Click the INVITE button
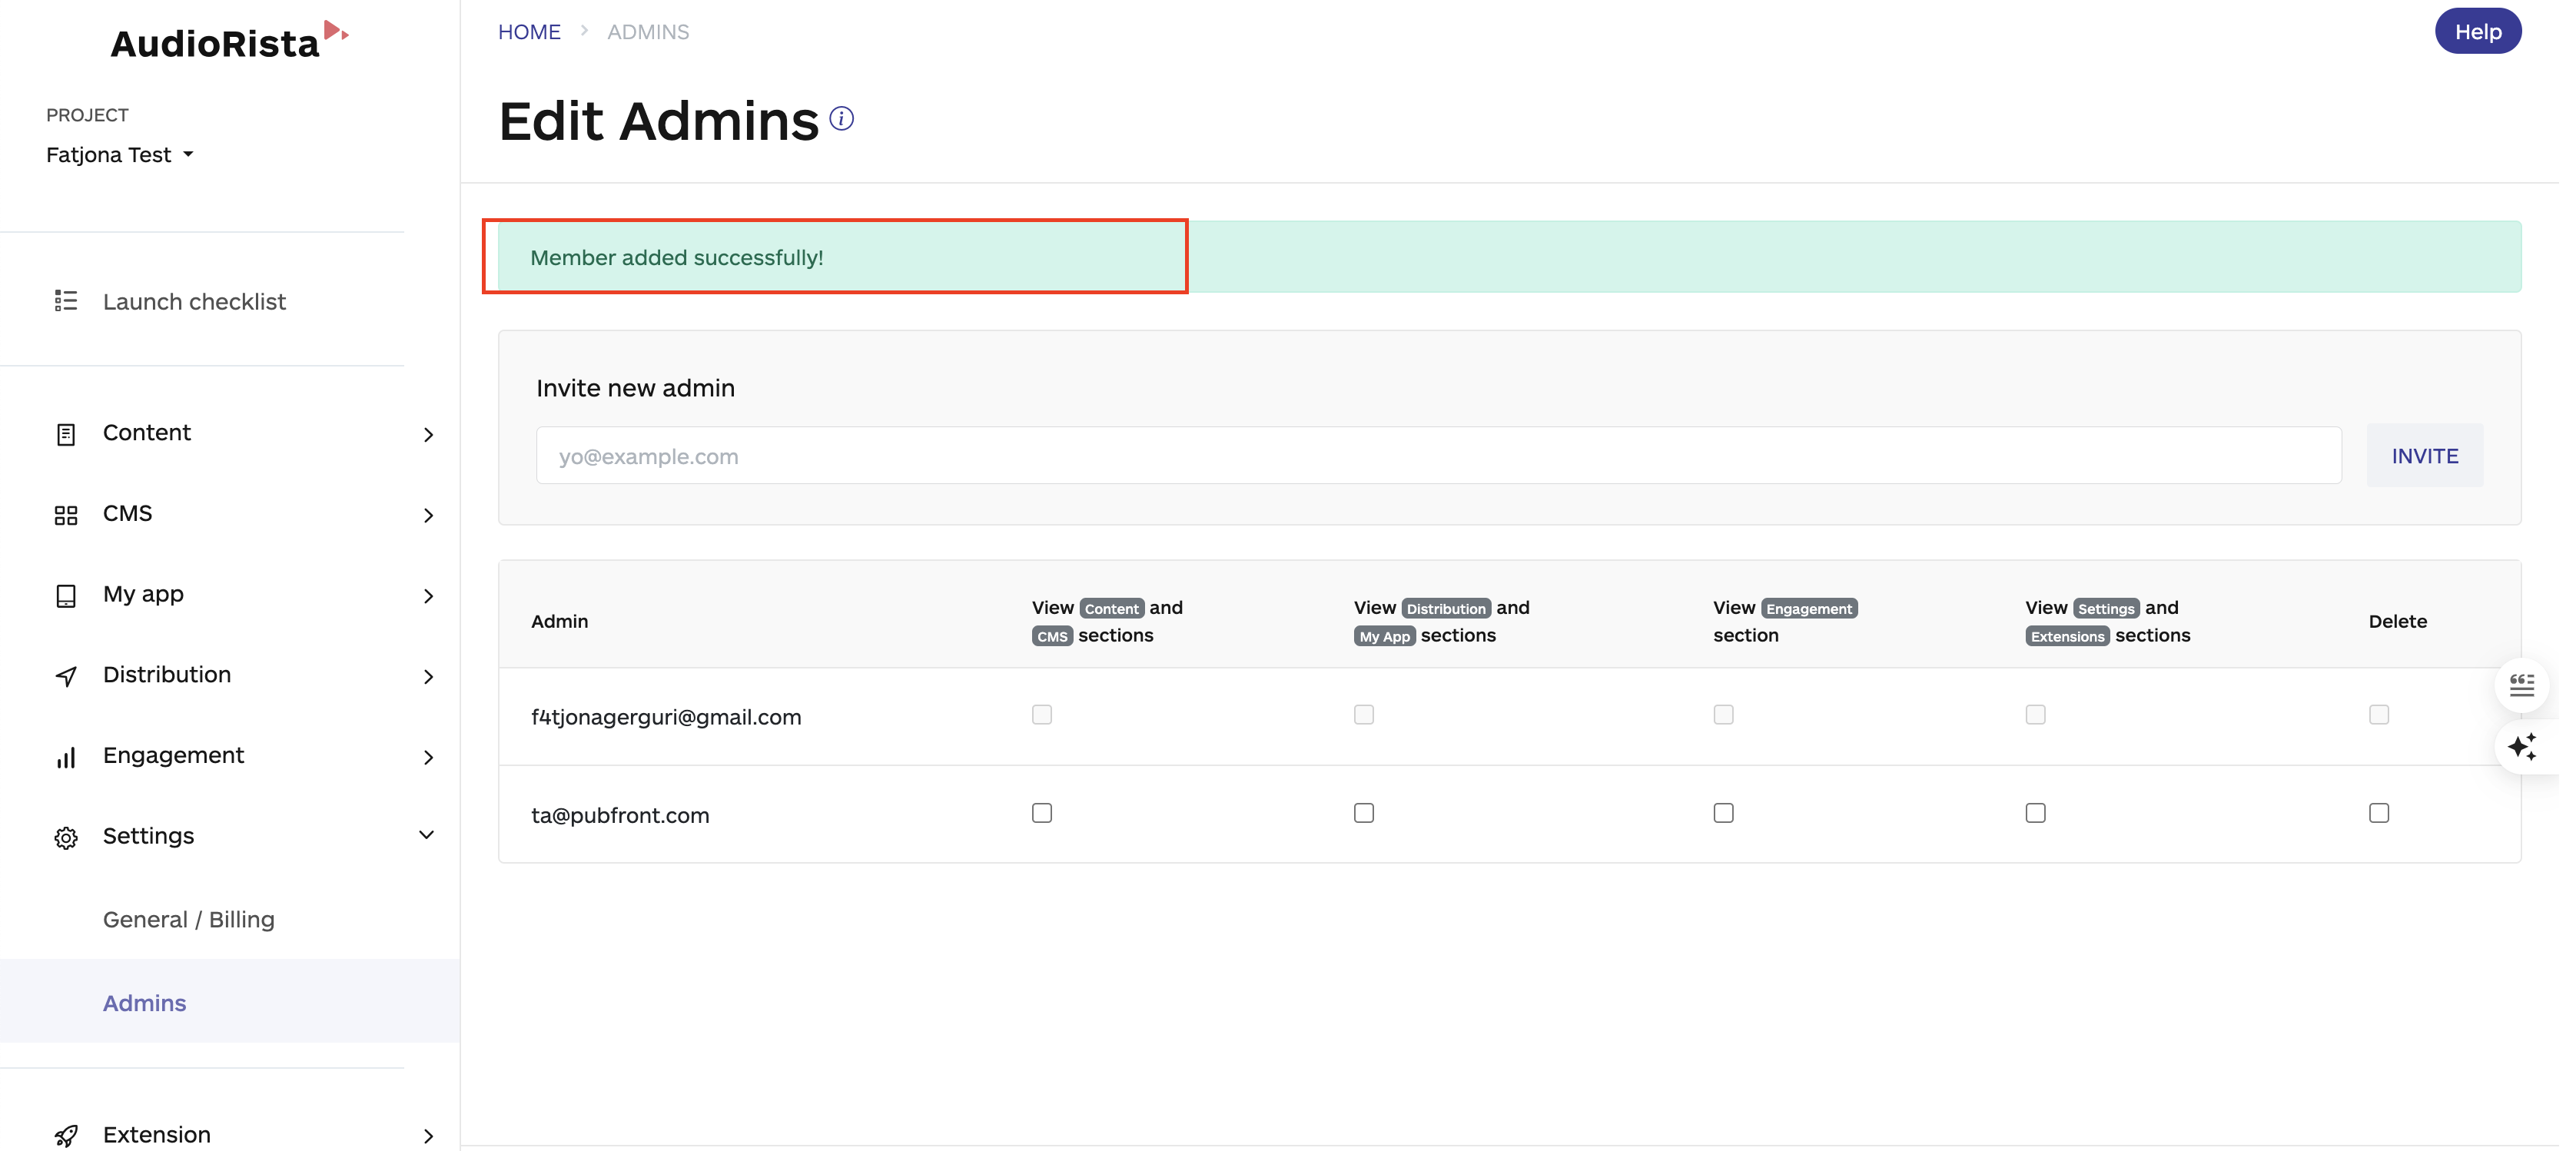This screenshot has width=2576, height=1151. [2425, 455]
